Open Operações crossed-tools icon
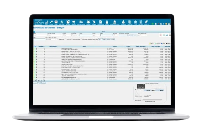Screen dimensions: 202x135 pos(62,22)
